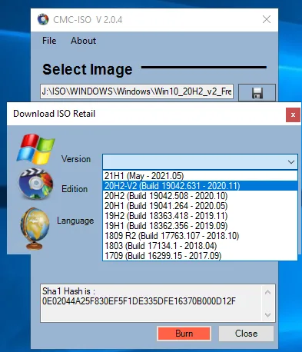Click the floppy disk save icon button
Viewport: 302px width, 352px height.
click(x=257, y=92)
